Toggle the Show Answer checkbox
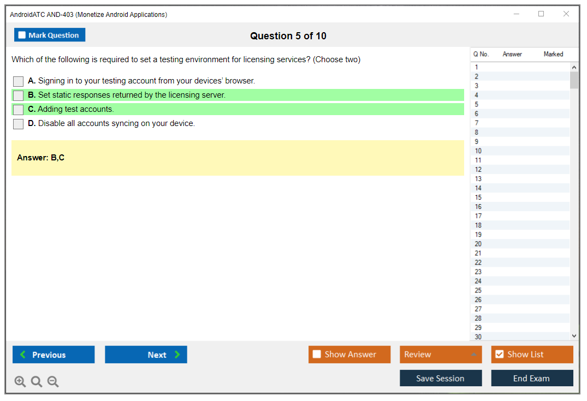The height and width of the screenshot is (401, 587). (317, 355)
